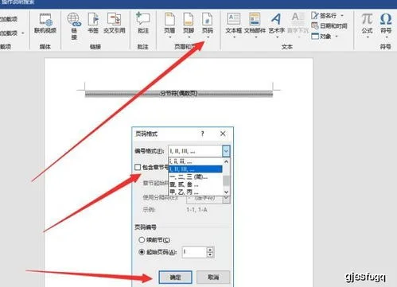Close the Page Number Format dialog
The height and width of the screenshot is (287, 397).
tap(223, 134)
